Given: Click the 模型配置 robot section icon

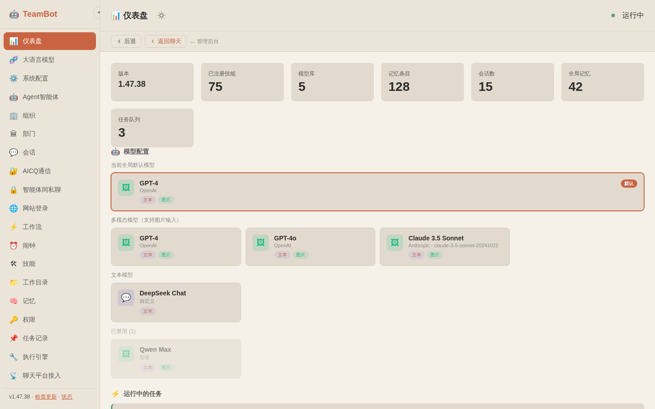Looking at the screenshot, I should 116,151.
